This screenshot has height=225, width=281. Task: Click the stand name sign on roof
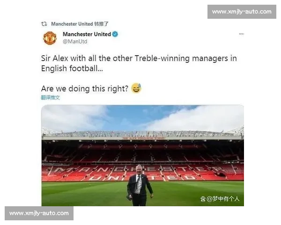144,138
